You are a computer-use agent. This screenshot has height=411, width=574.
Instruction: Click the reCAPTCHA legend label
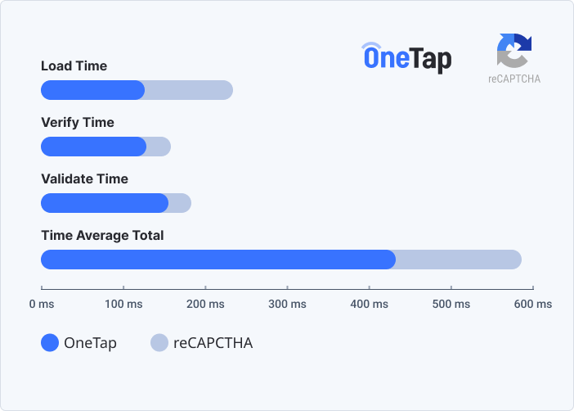coord(213,343)
